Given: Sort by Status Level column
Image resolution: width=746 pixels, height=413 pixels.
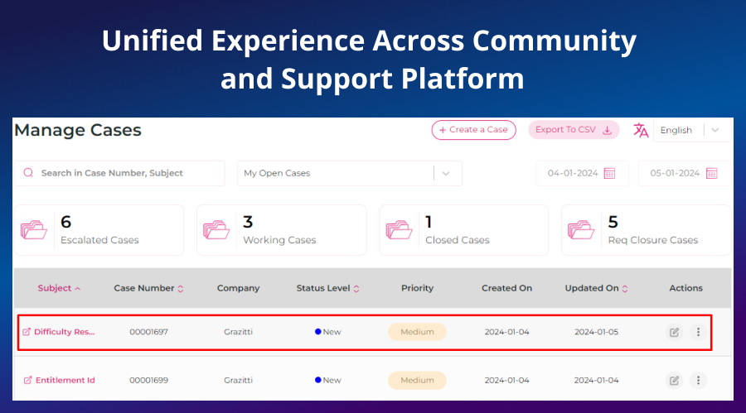Looking at the screenshot, I should pyautogui.click(x=327, y=288).
